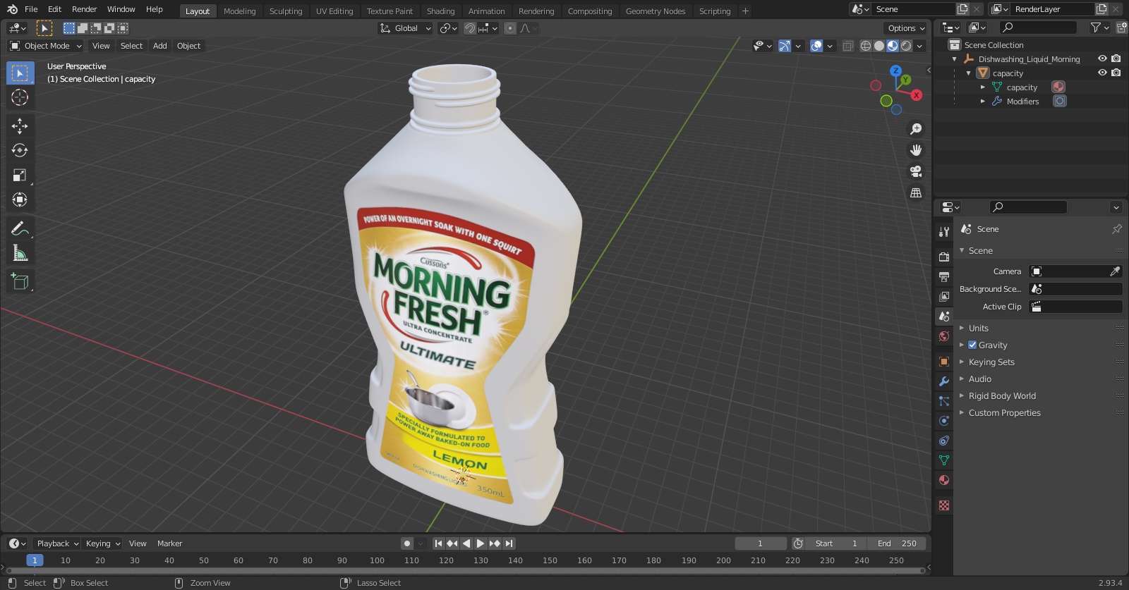
Task: Open the Physics properties tab
Action: [944, 421]
